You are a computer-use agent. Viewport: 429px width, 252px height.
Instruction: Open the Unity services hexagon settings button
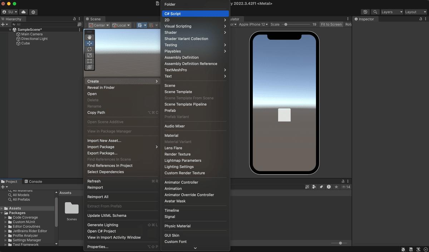[33, 12]
